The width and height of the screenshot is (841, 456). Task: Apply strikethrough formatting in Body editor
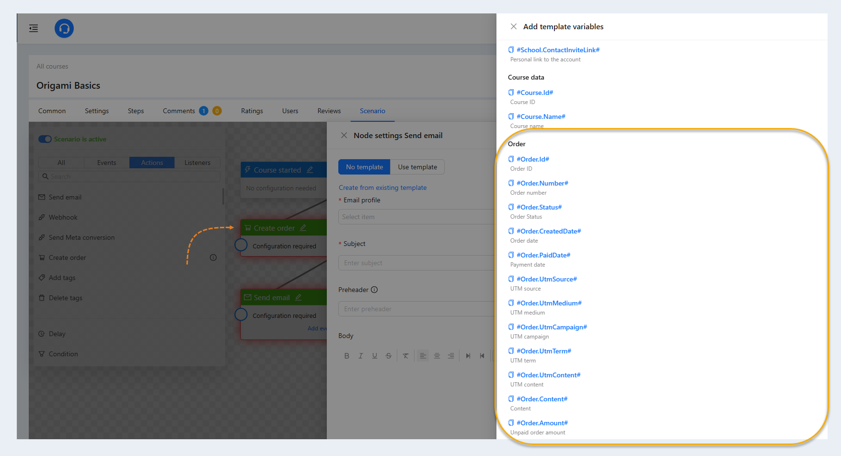pyautogui.click(x=389, y=356)
